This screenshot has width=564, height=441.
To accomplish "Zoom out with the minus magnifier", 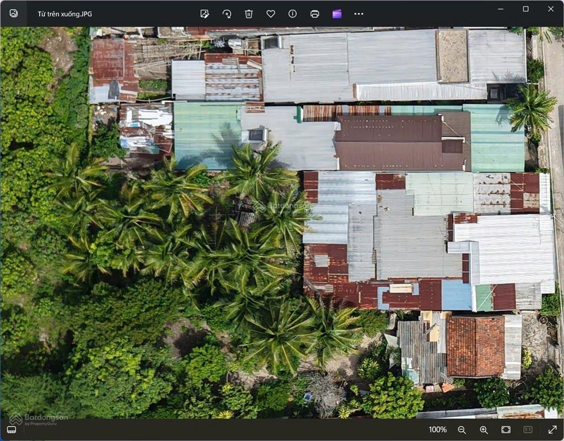I will coord(462,430).
